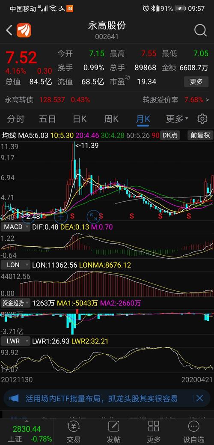
Task: Switch to 周K chart tab
Action: click(111, 119)
